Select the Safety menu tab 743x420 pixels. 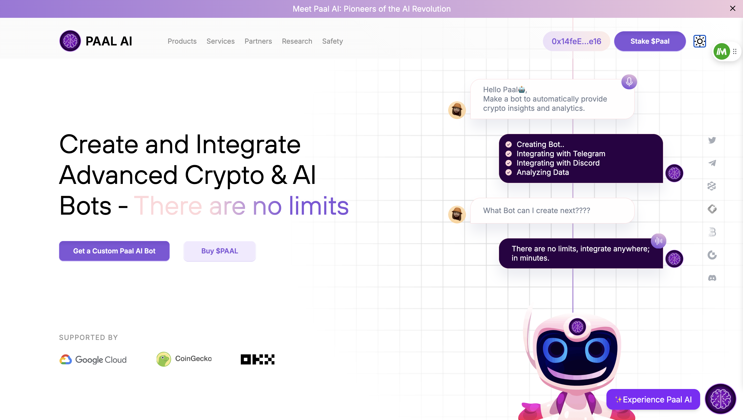(x=332, y=41)
